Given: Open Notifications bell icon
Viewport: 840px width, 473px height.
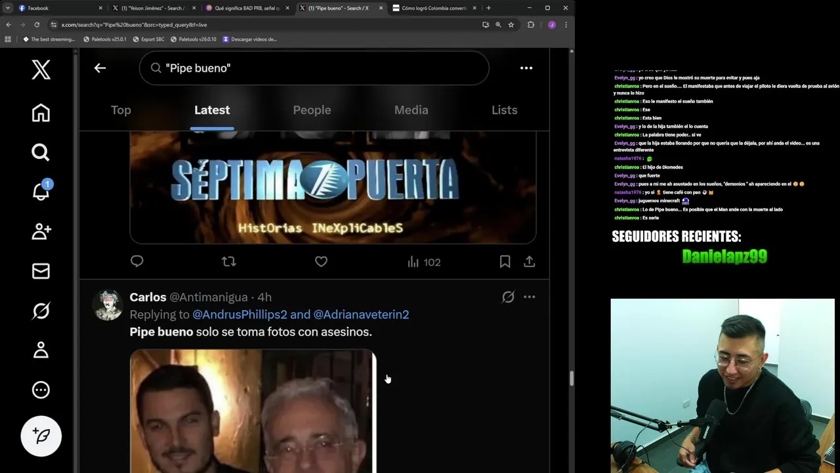Looking at the screenshot, I should pos(41,191).
